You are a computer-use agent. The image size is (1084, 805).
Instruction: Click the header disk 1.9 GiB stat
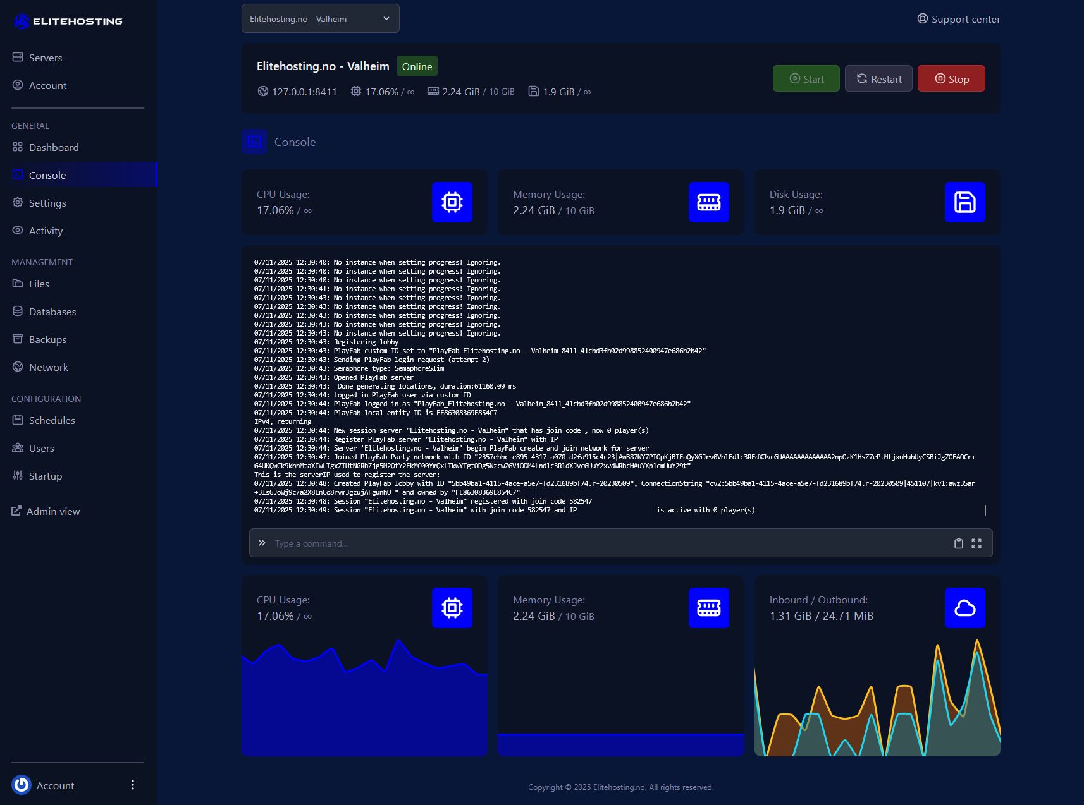click(560, 92)
